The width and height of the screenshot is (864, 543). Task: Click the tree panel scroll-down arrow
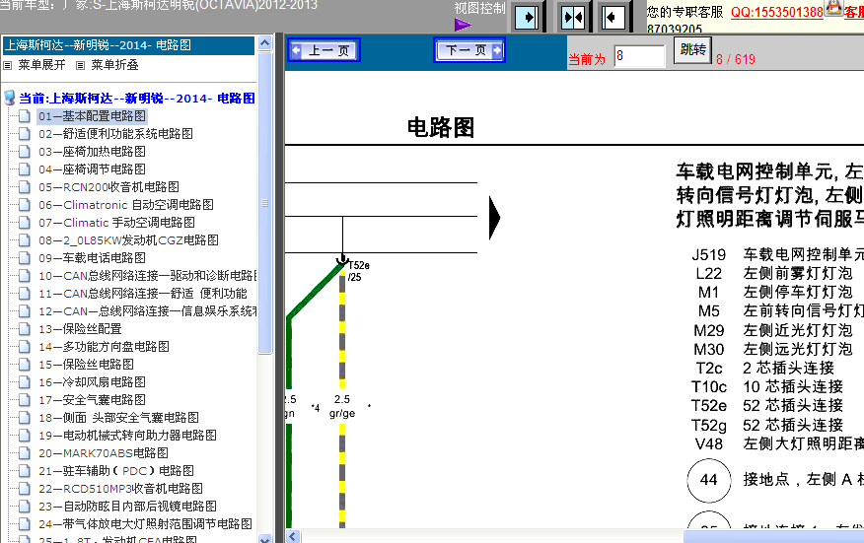[x=265, y=538]
